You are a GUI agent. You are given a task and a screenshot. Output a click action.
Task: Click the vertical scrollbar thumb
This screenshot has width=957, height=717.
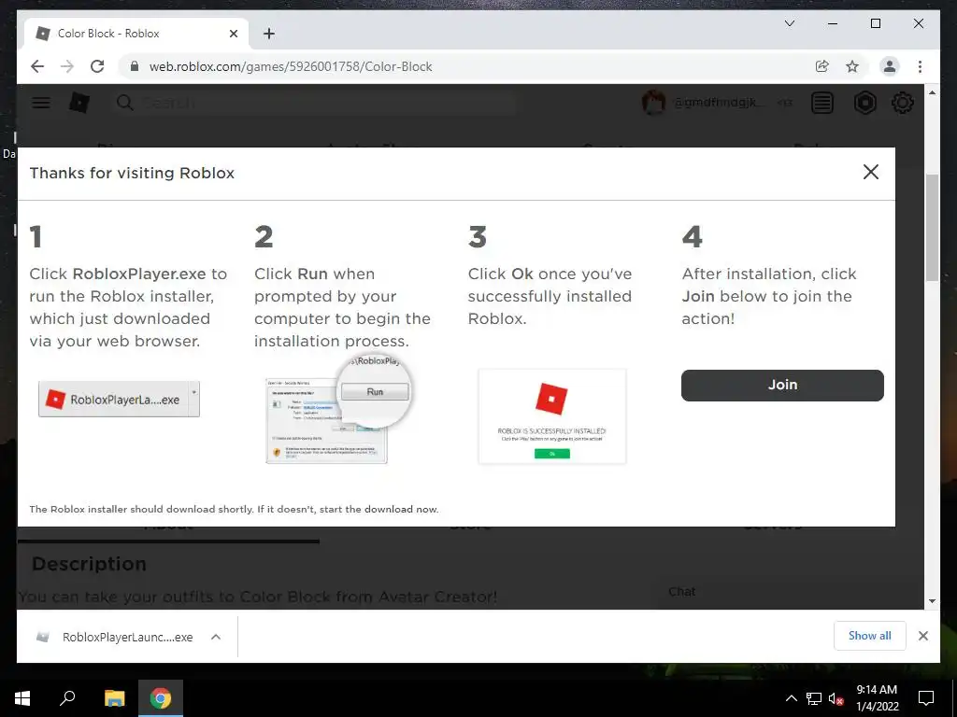coord(932,228)
